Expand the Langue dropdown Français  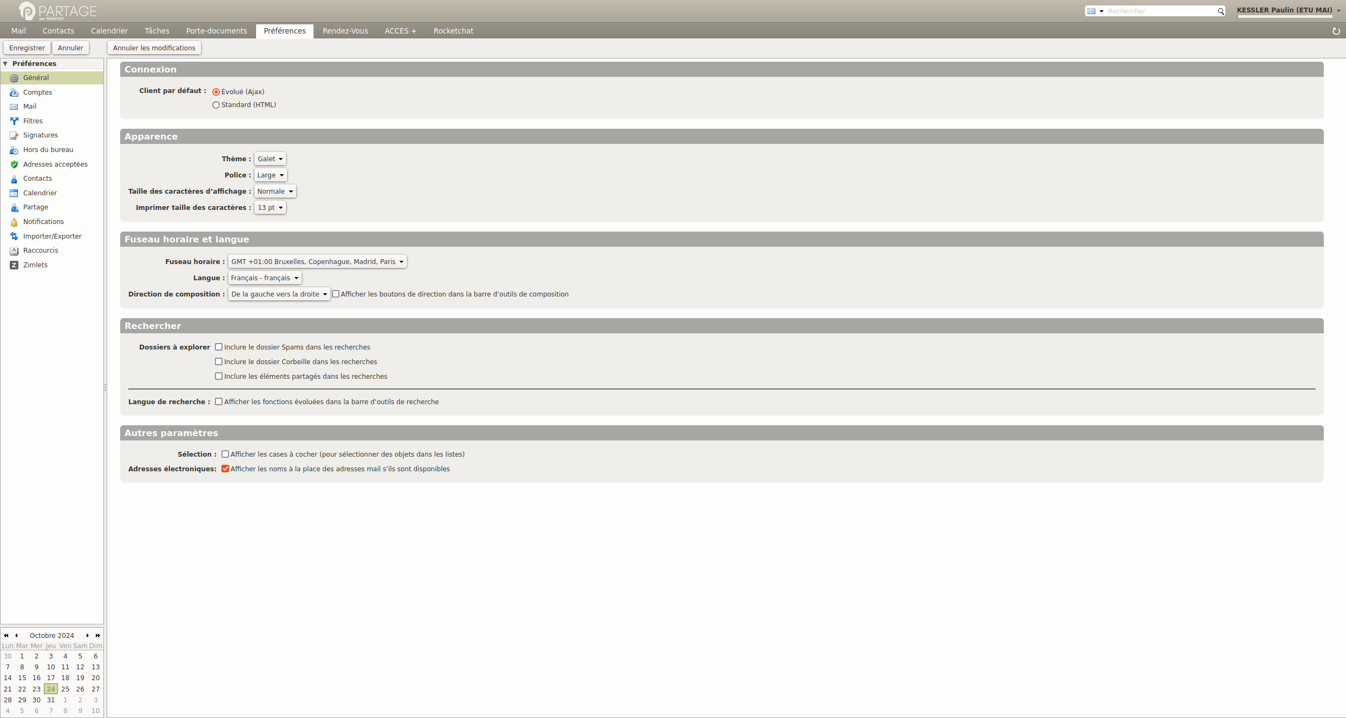(x=265, y=278)
